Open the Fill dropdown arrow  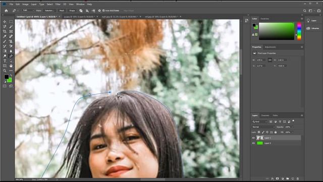tap(292, 132)
